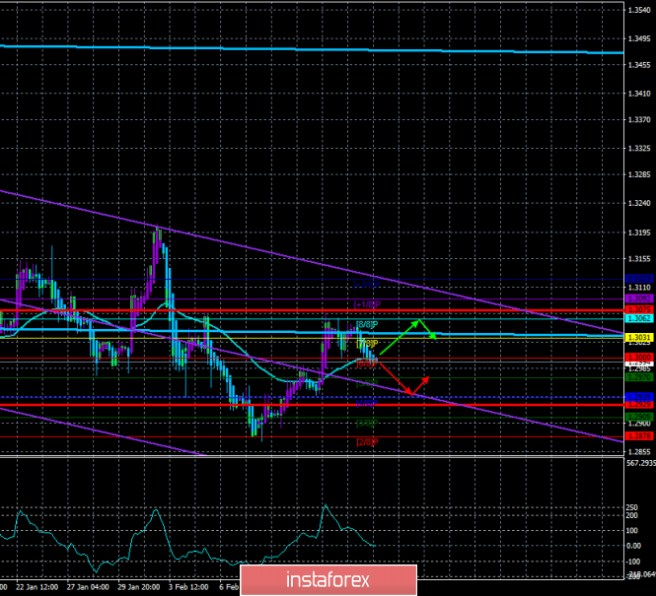Screen dimensions: 656x596
Task: Click the 1.3370 price axis label
Action: click(x=639, y=120)
